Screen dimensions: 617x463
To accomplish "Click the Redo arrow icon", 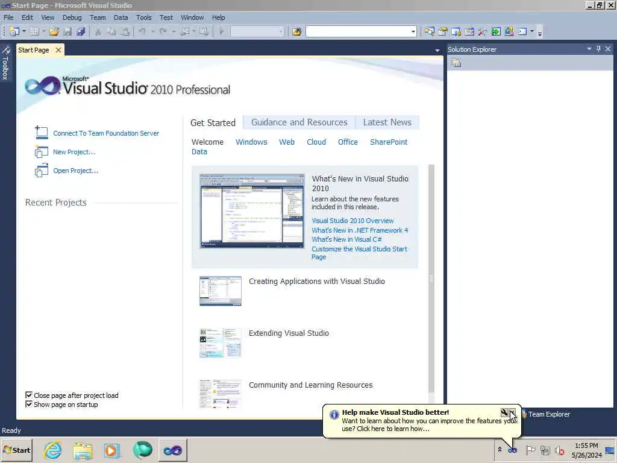I will (163, 31).
